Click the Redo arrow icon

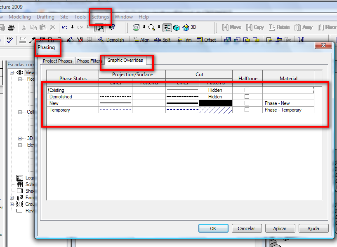(x=80, y=28)
